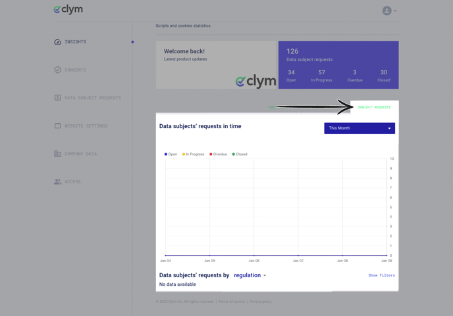Image resolution: width=453 pixels, height=316 pixels.
Task: Click the Data subjects' requests in time heading
Action: point(200,126)
